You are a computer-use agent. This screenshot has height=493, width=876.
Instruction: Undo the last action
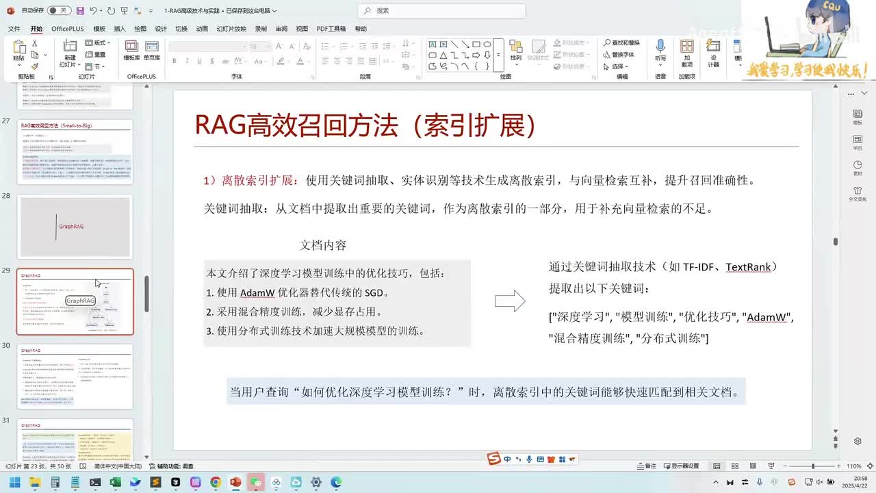pyautogui.click(x=93, y=11)
